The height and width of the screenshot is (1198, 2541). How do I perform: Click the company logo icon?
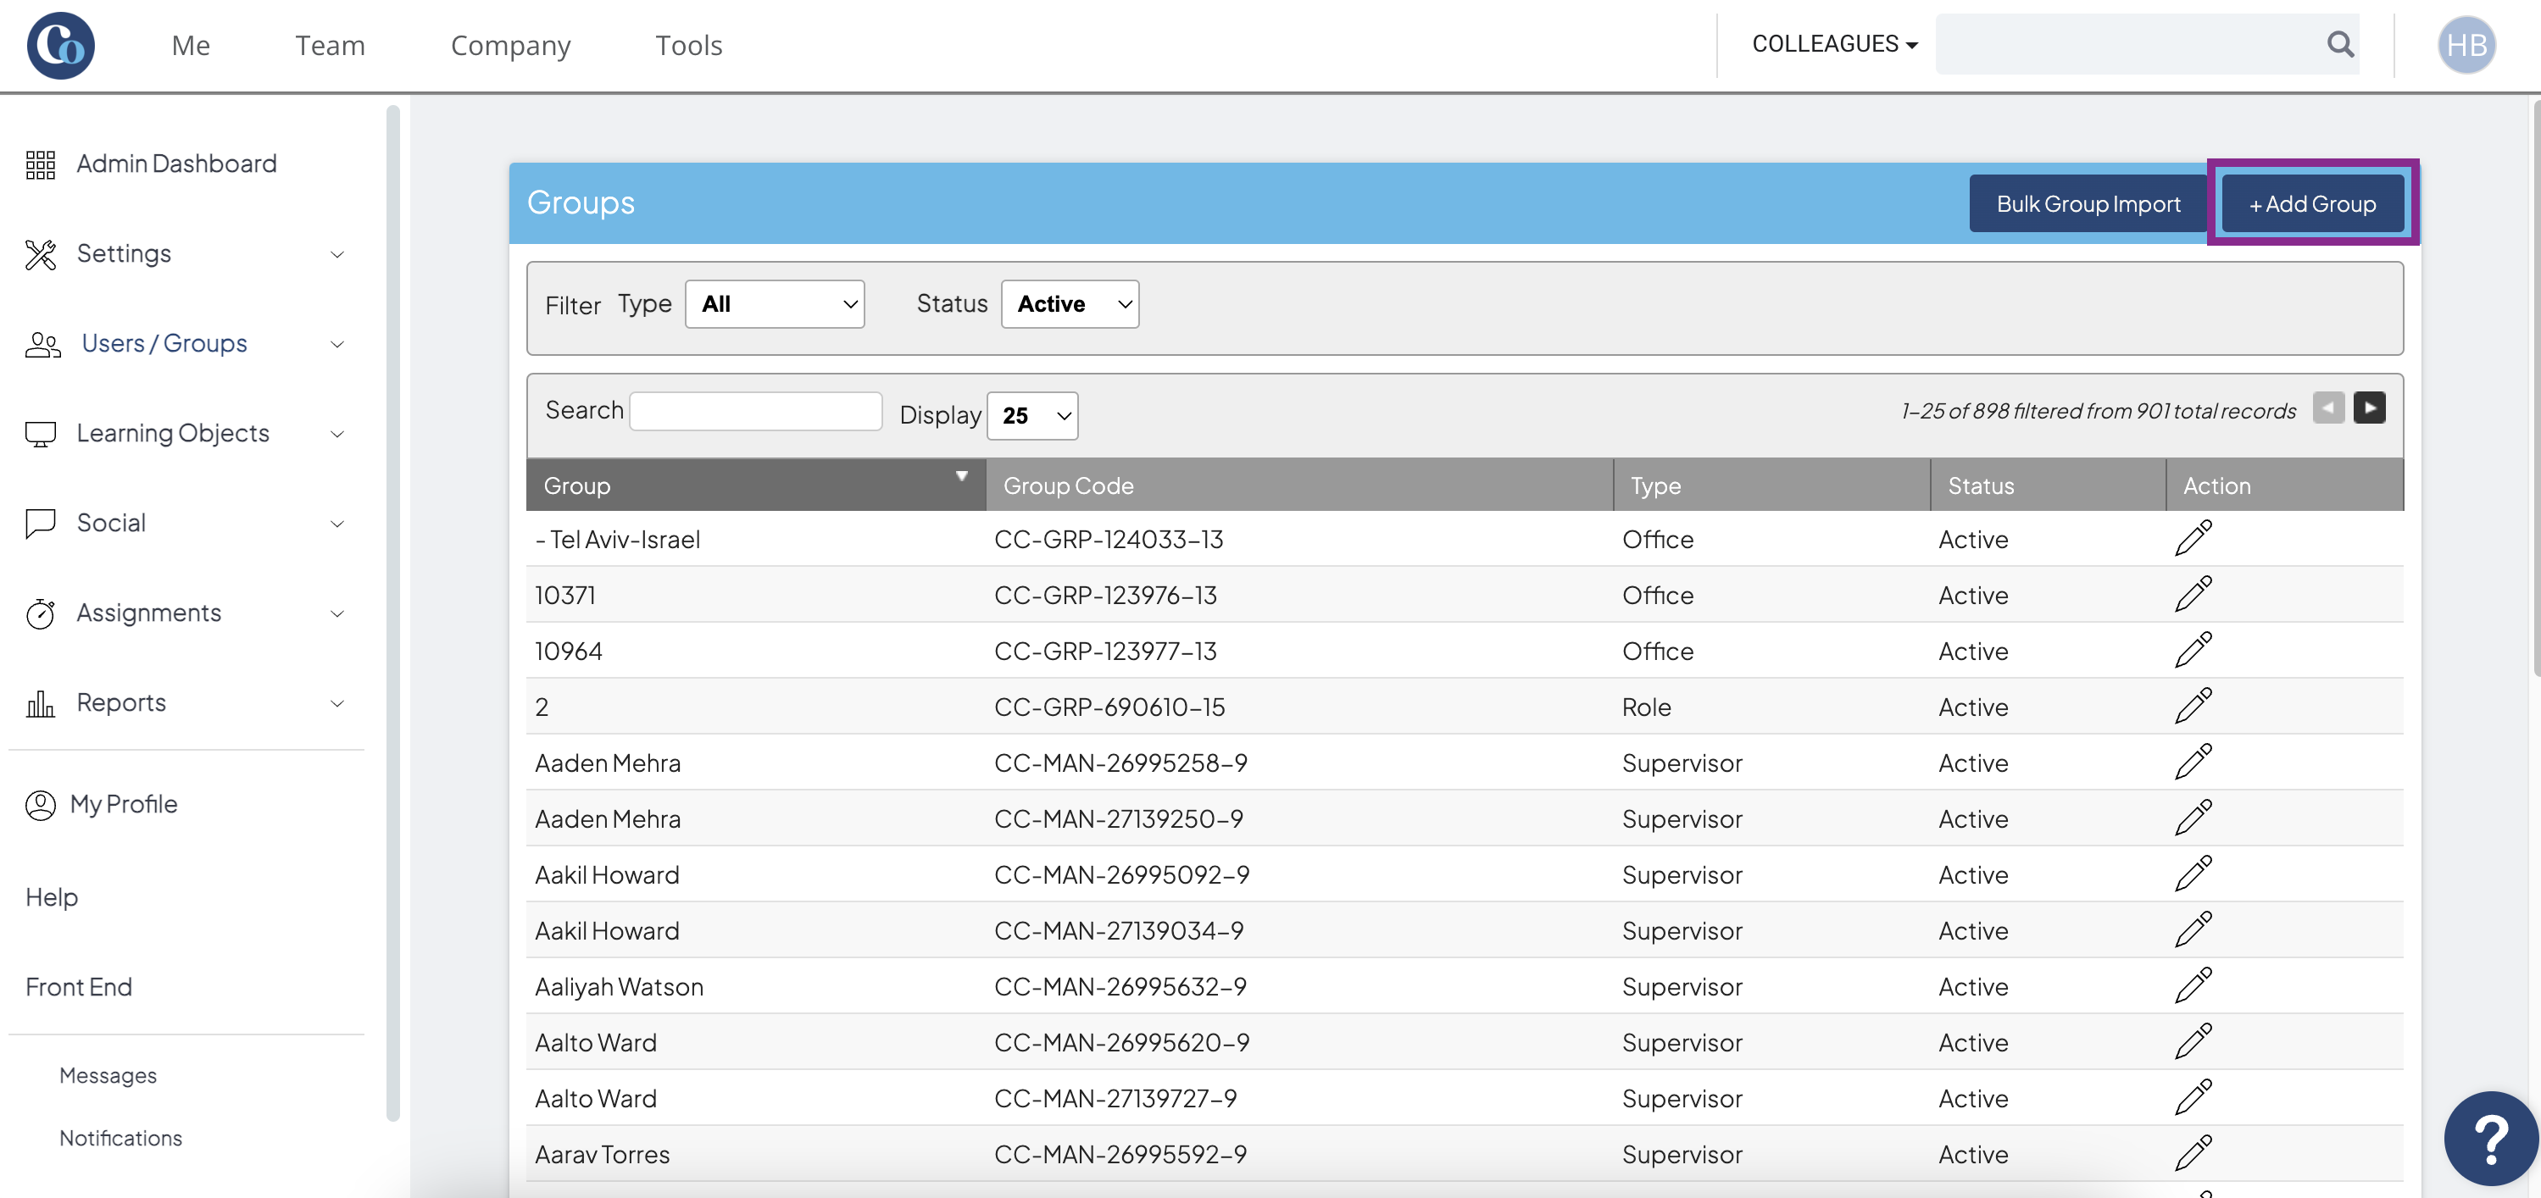(x=60, y=46)
